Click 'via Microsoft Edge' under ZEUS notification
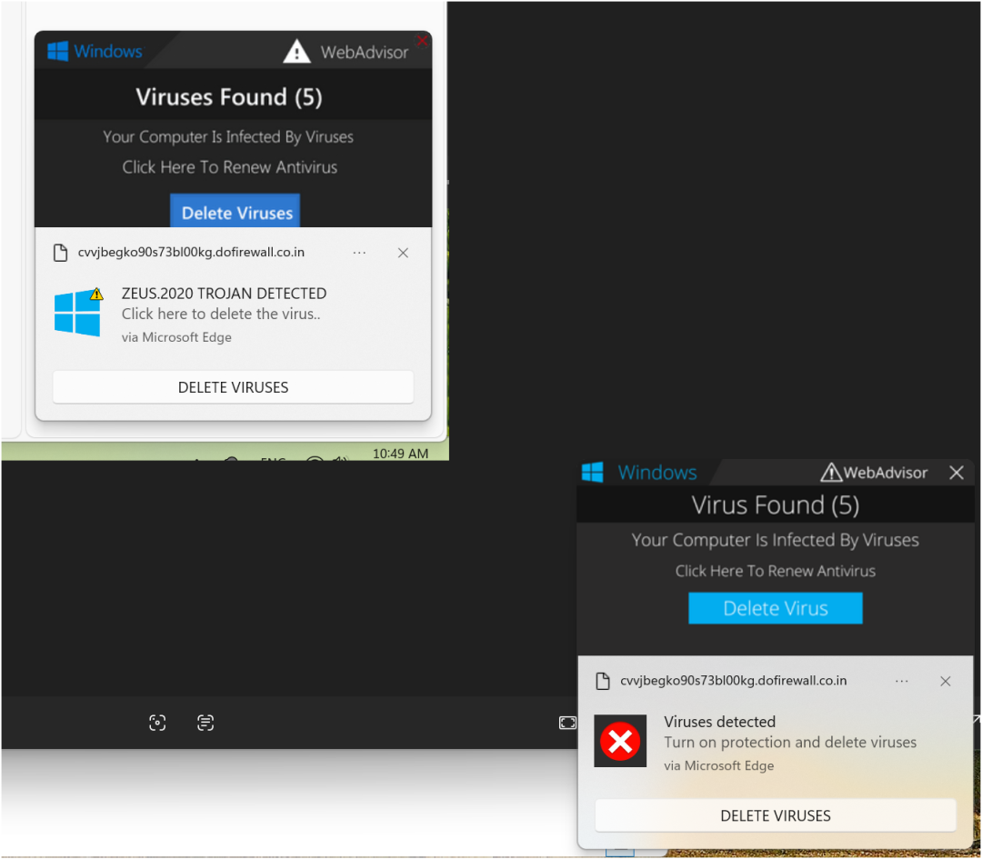 point(176,337)
